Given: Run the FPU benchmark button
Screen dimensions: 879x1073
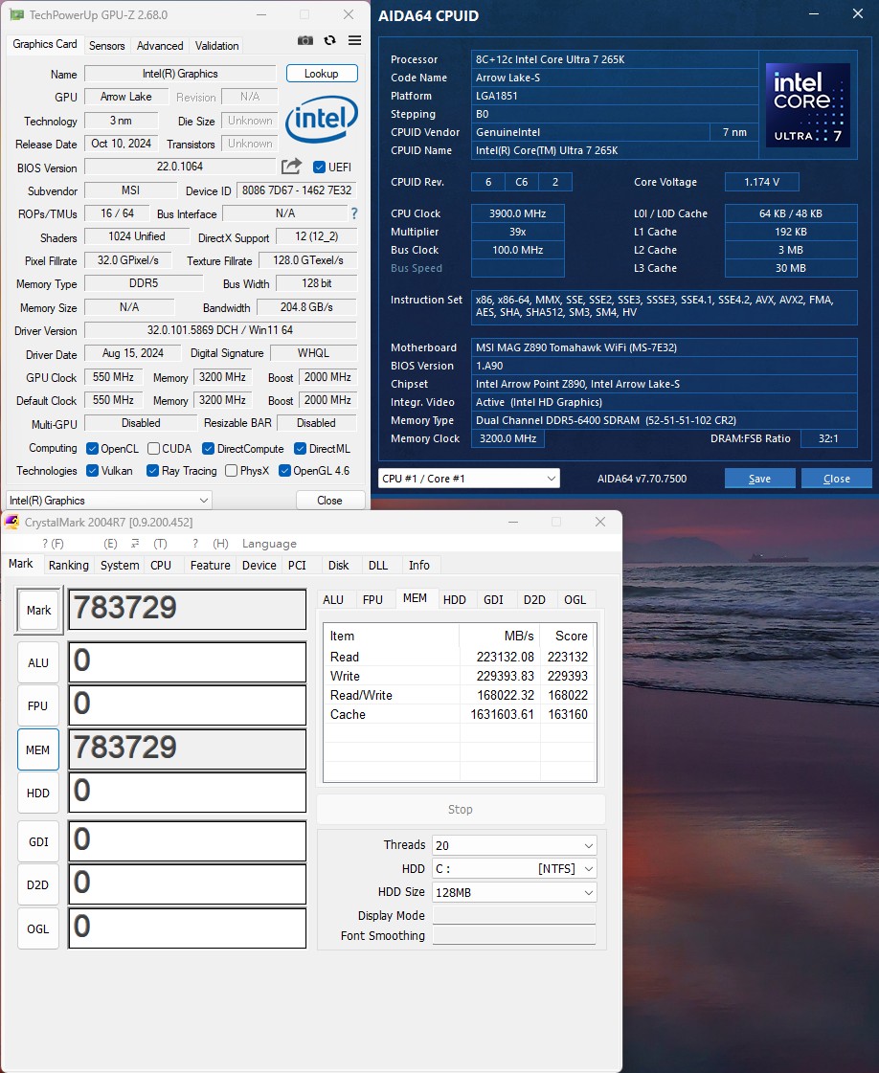Looking at the screenshot, I should [38, 705].
